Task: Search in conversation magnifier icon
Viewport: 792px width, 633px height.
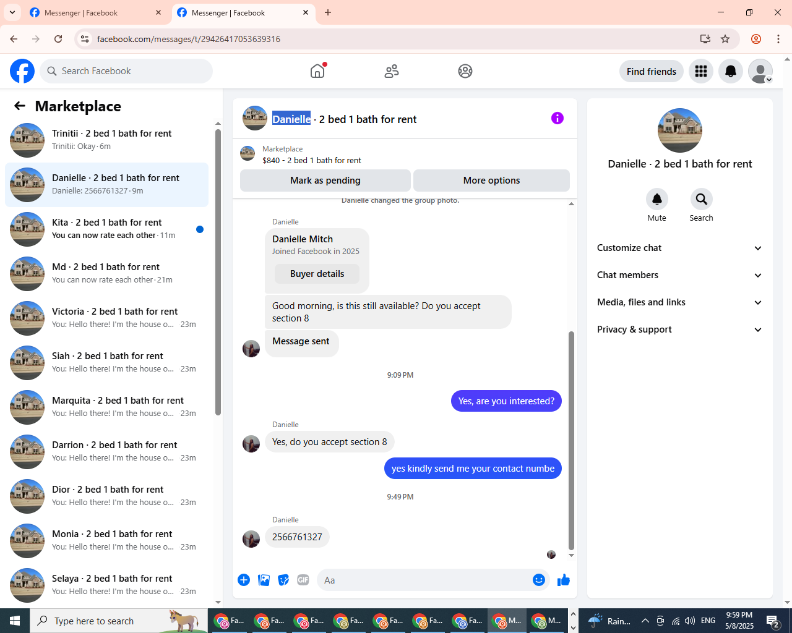Action: click(x=701, y=199)
